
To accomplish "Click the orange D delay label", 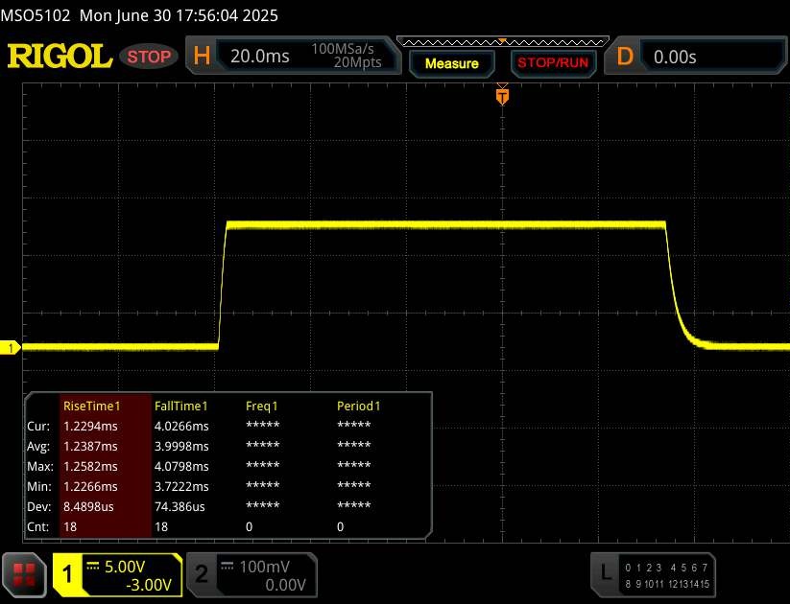I will [625, 57].
